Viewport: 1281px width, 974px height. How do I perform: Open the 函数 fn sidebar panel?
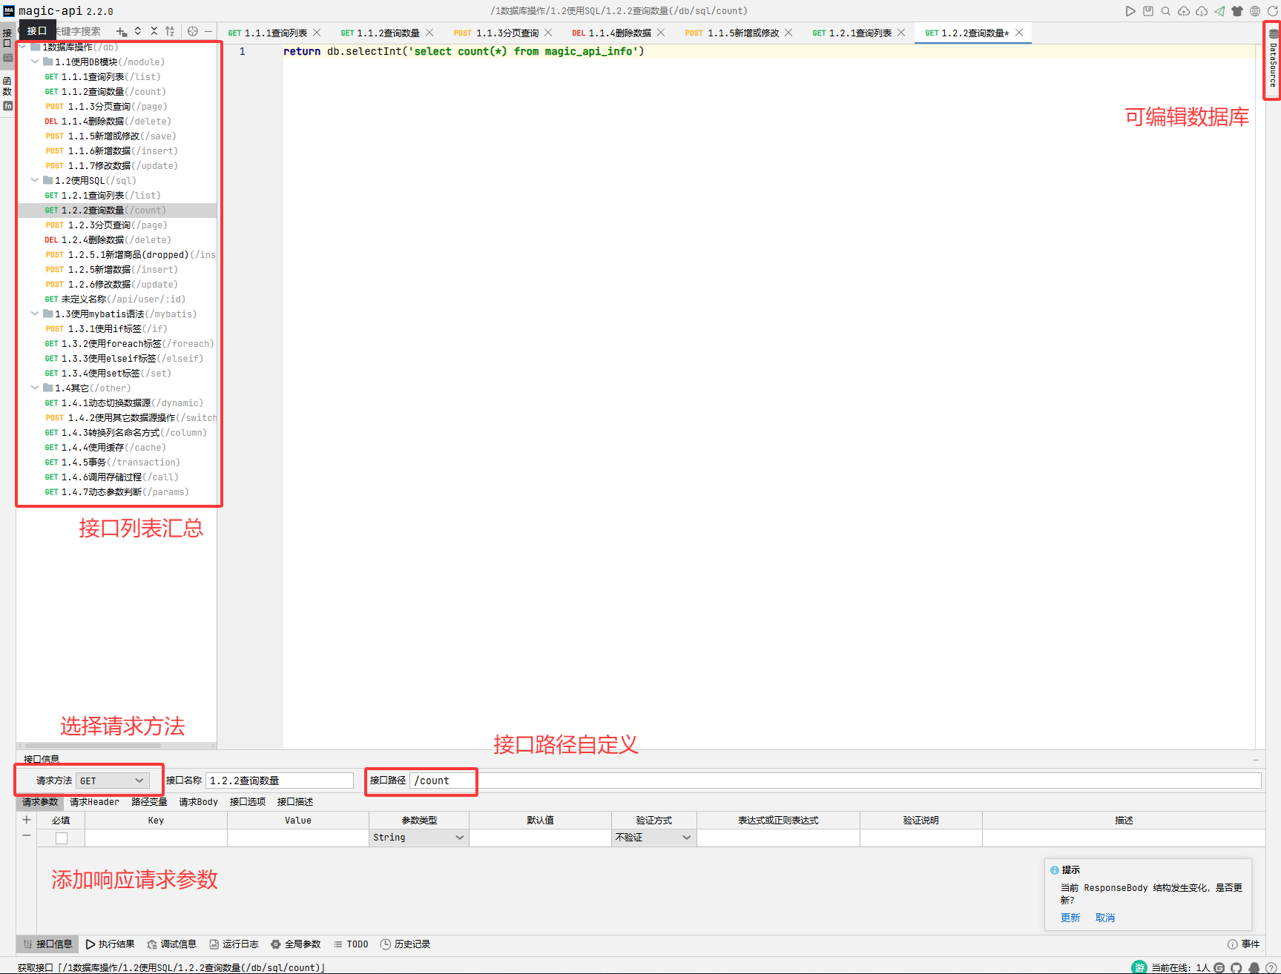click(x=7, y=93)
